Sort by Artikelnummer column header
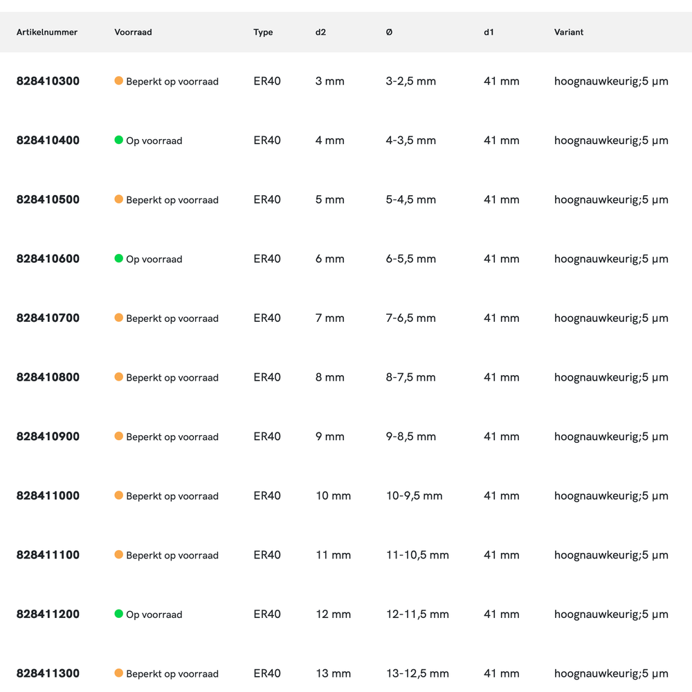Screen dimensions: 692x692 pos(47,33)
